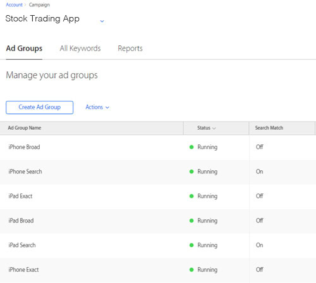Image resolution: width=316 pixels, height=283 pixels.
Task: Click the On Search Match value for iPhone Search
Action: pos(259,171)
